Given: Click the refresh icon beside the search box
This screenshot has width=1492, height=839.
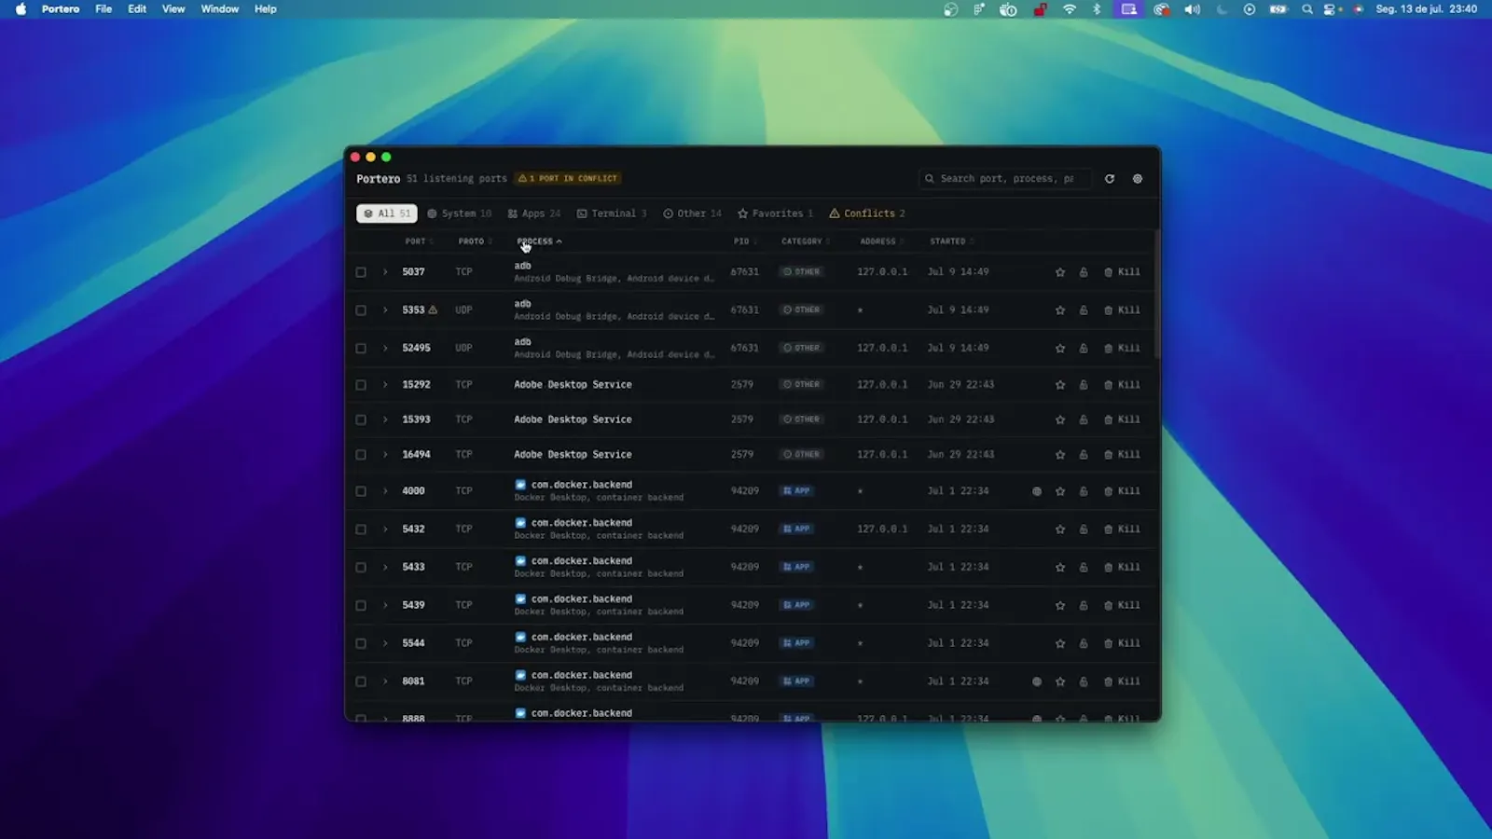Looking at the screenshot, I should 1110,179.
